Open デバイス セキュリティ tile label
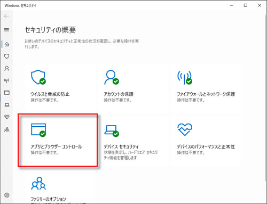 pos(121,146)
